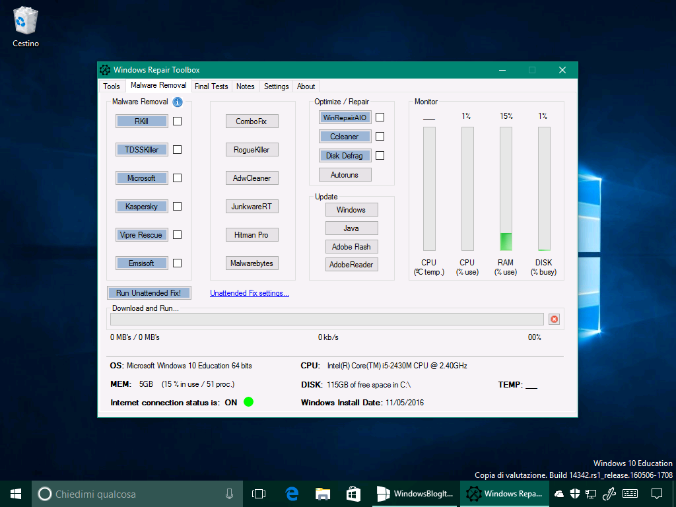The image size is (676, 507).
Task: Run AdwCleaner
Action: 252,178
